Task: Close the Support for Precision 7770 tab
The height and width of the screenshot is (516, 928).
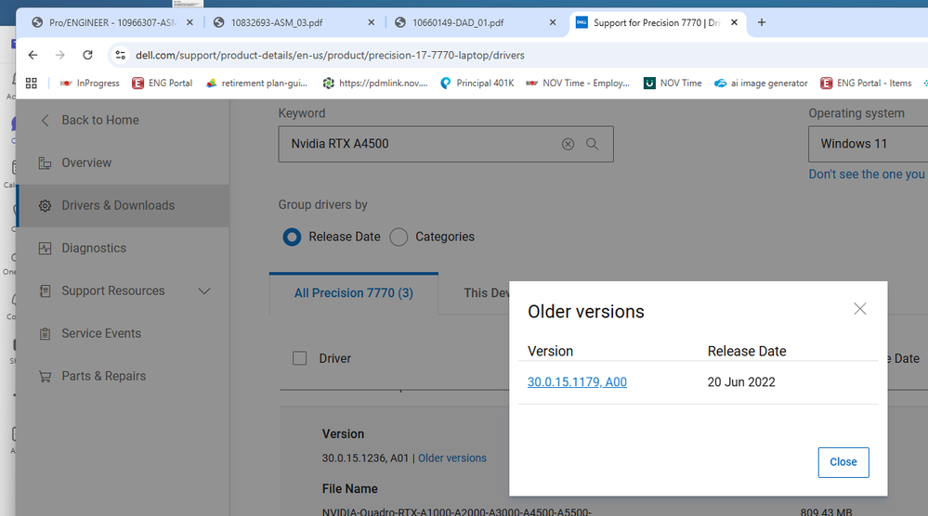Action: (734, 22)
